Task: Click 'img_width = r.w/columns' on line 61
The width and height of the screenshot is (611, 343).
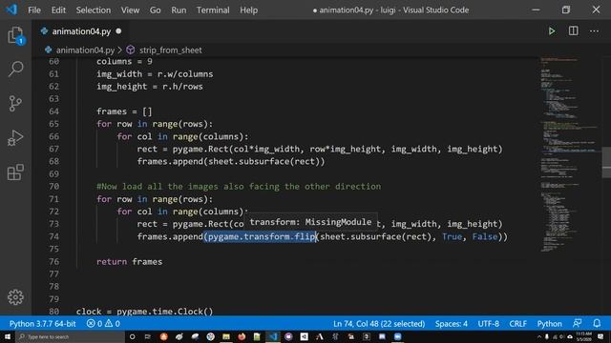Action: point(155,74)
